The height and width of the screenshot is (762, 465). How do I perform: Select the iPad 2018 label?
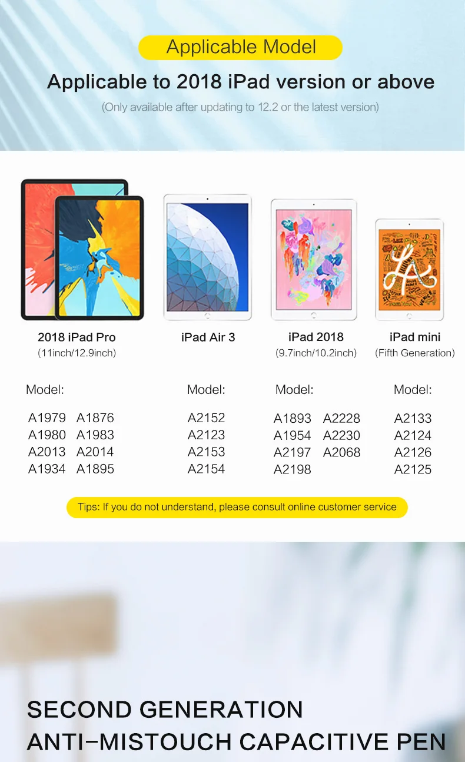click(x=316, y=337)
